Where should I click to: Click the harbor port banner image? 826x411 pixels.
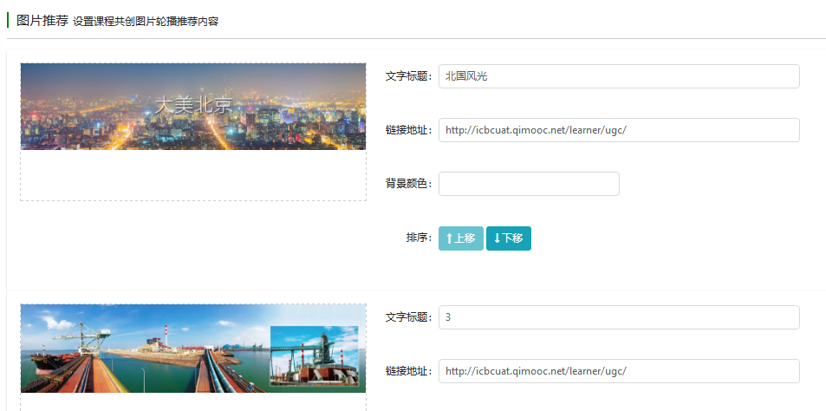point(193,349)
